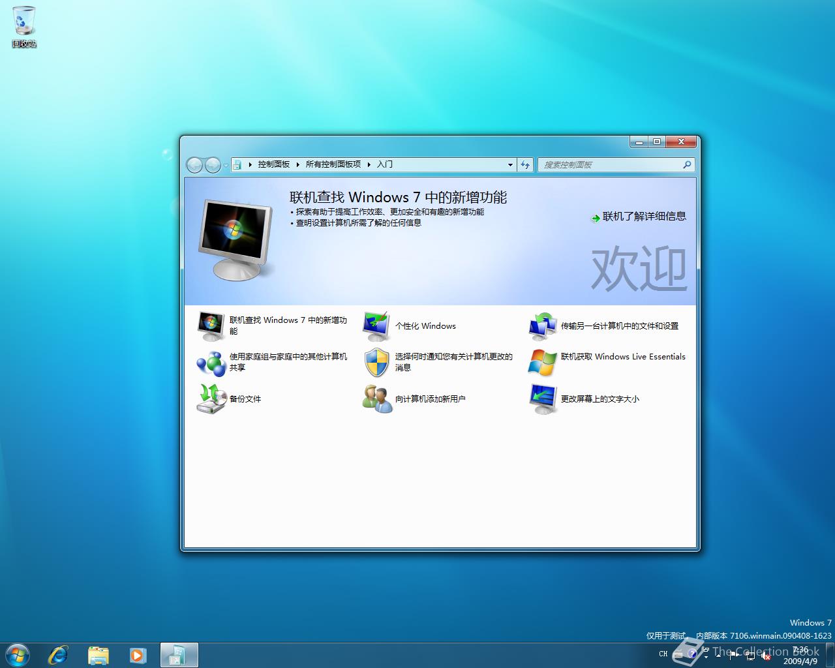Click the large monitor image in the banner
Viewport: 835px width, 668px height.
(x=236, y=239)
